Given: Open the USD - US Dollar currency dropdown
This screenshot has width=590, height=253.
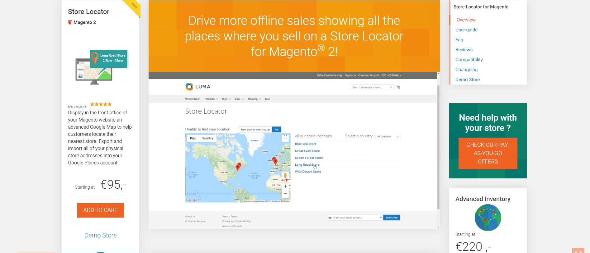Looking at the screenshot, I should coord(392,75).
